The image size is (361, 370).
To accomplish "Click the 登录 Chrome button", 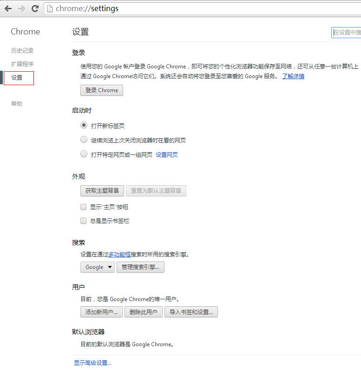I will (102, 90).
